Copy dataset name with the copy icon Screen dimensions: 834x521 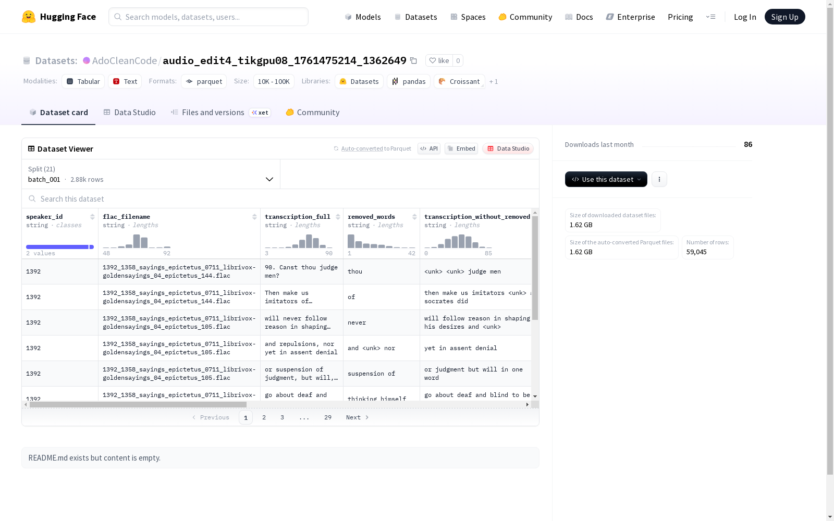[413, 60]
